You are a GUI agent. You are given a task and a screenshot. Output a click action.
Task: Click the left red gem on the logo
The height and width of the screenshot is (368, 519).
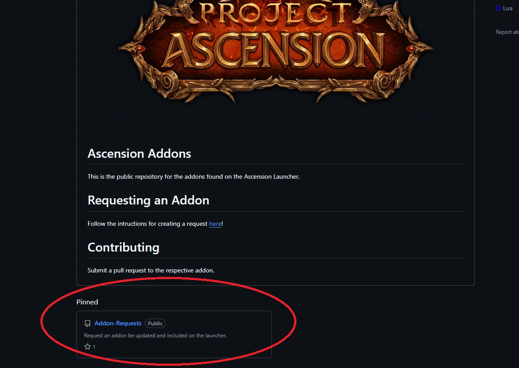(x=141, y=48)
